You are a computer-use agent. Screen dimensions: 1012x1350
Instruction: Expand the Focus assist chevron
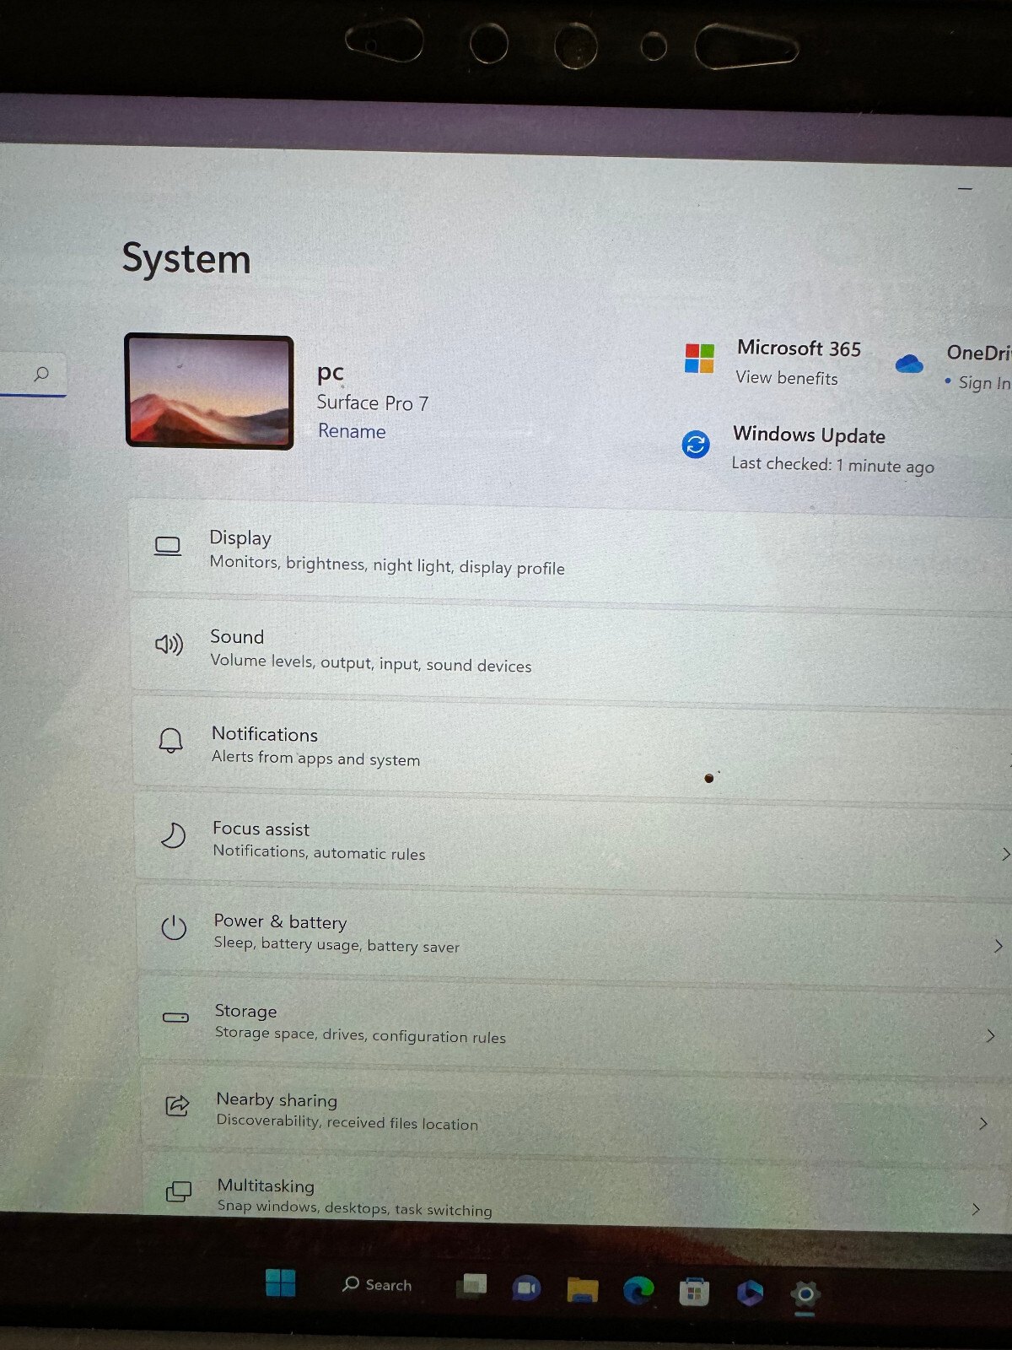click(1005, 854)
